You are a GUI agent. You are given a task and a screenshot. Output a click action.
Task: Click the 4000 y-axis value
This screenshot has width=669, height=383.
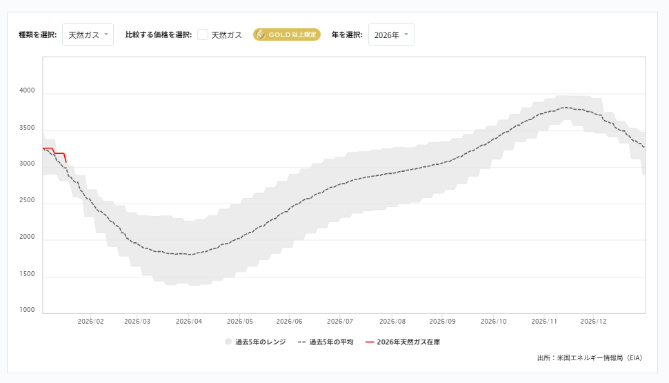(27, 90)
